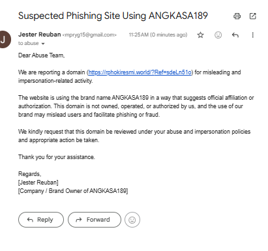Image resolution: width=268 pixels, height=251 pixels.
Task: Add an emoji reaction beside the Forward button
Action: coord(132,220)
